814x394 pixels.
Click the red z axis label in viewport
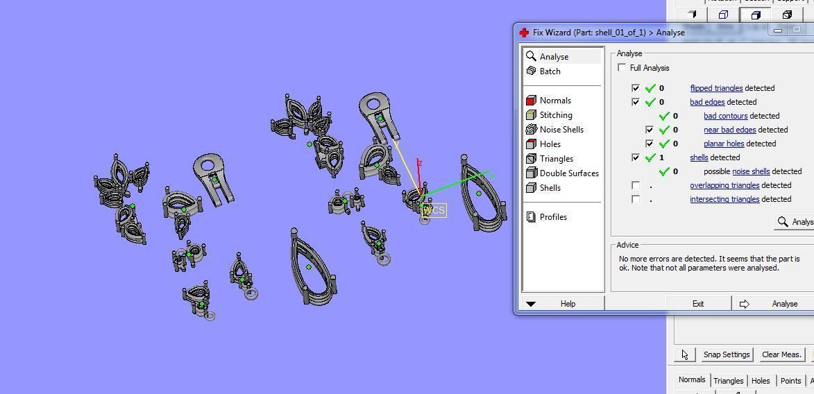419,163
